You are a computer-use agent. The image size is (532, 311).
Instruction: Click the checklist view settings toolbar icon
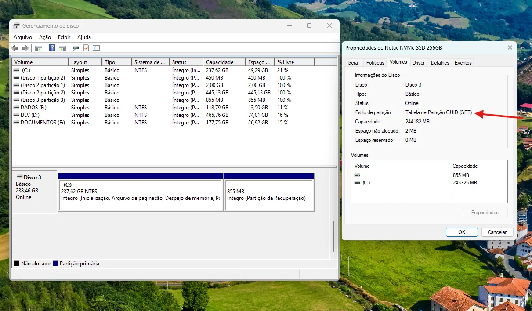[96, 48]
